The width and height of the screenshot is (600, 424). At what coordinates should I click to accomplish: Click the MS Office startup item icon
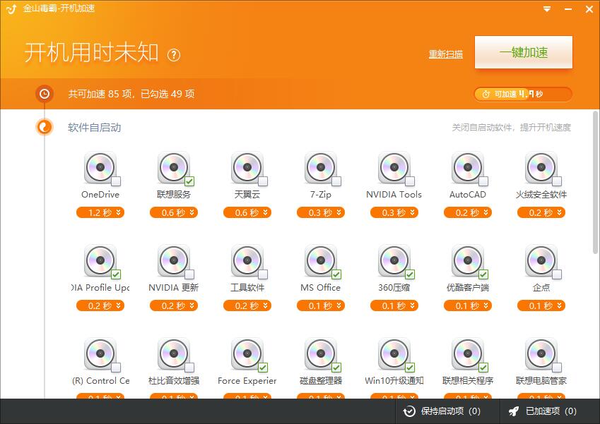pyautogui.click(x=320, y=261)
